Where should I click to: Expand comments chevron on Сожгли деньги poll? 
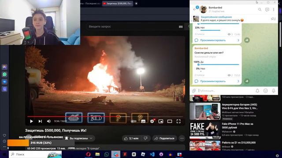pyautogui.click(x=238, y=81)
